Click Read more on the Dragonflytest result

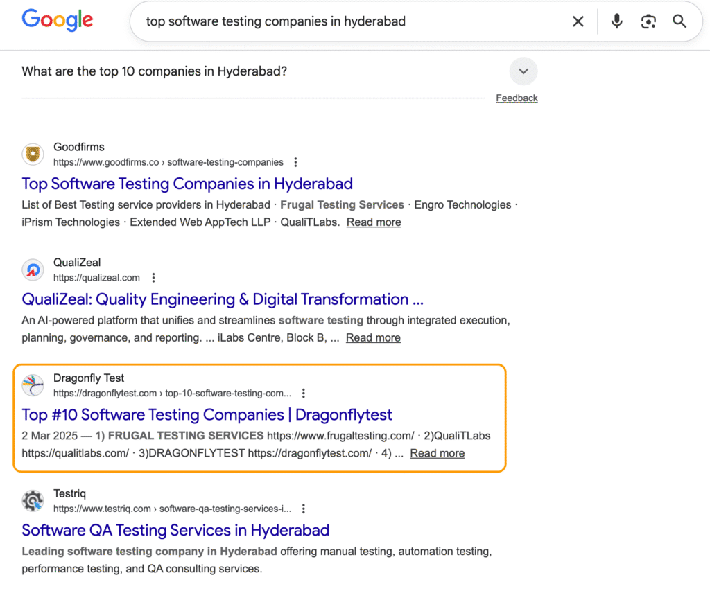437,452
